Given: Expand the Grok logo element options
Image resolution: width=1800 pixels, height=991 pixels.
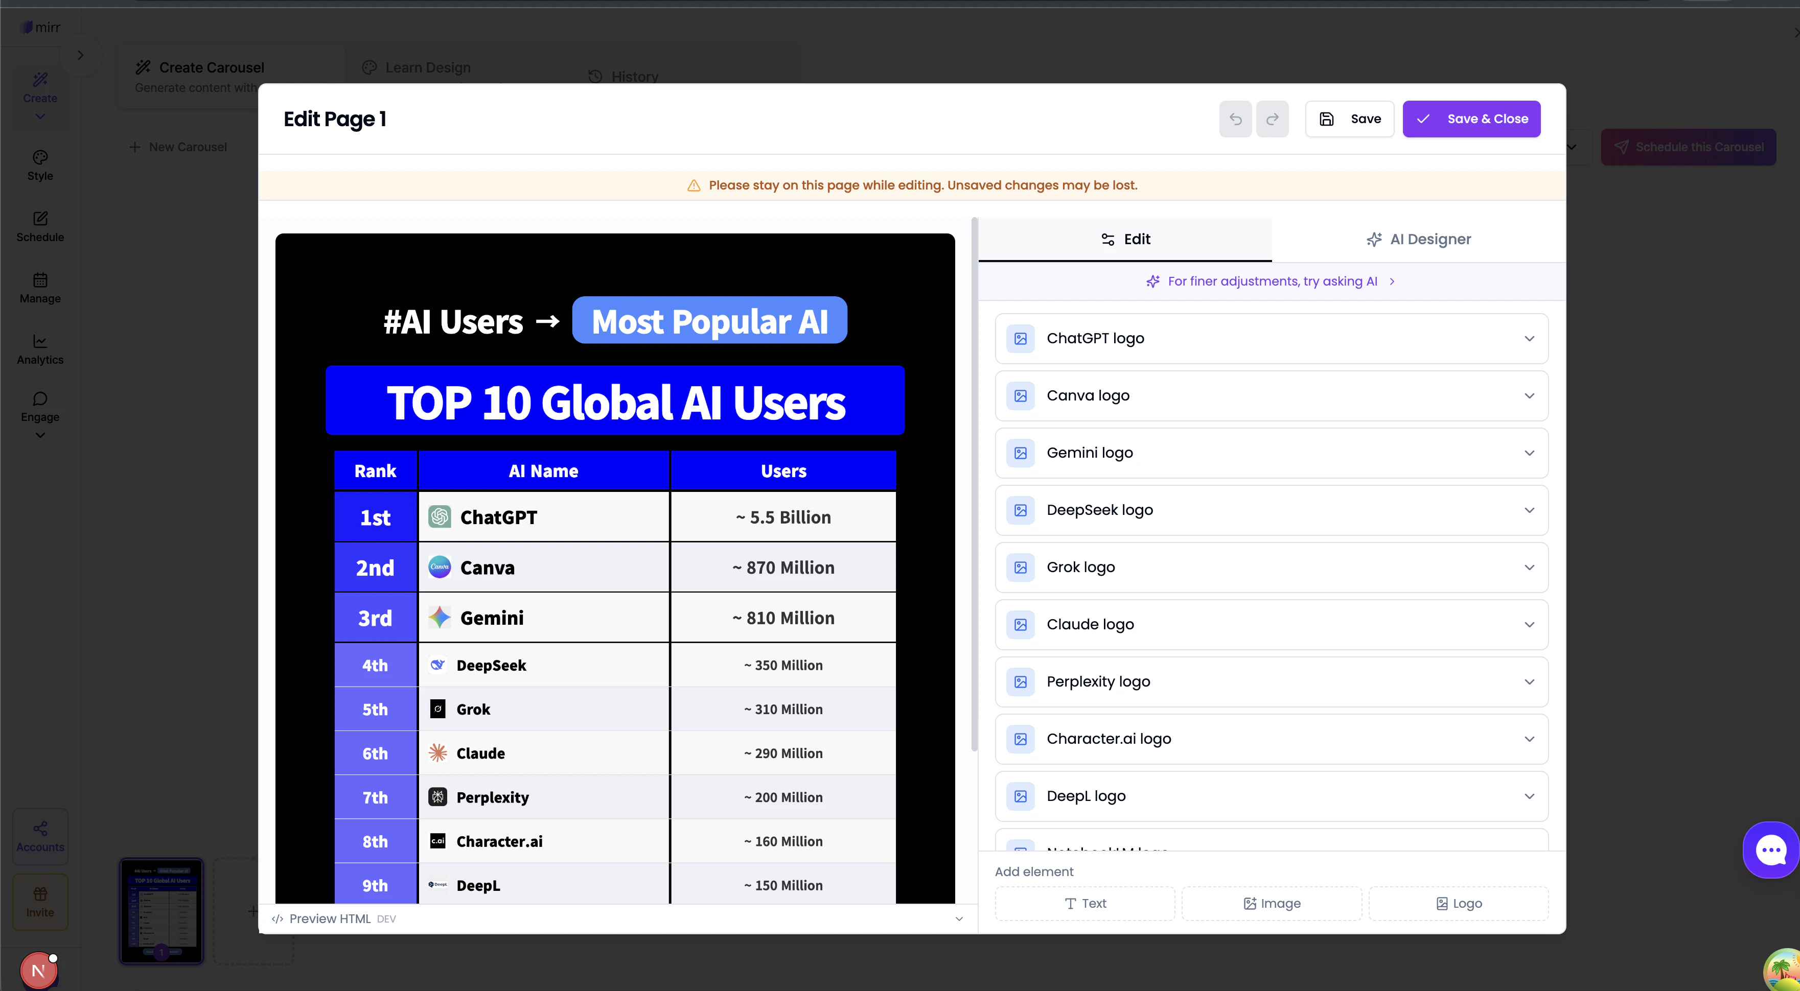Looking at the screenshot, I should (1530, 567).
